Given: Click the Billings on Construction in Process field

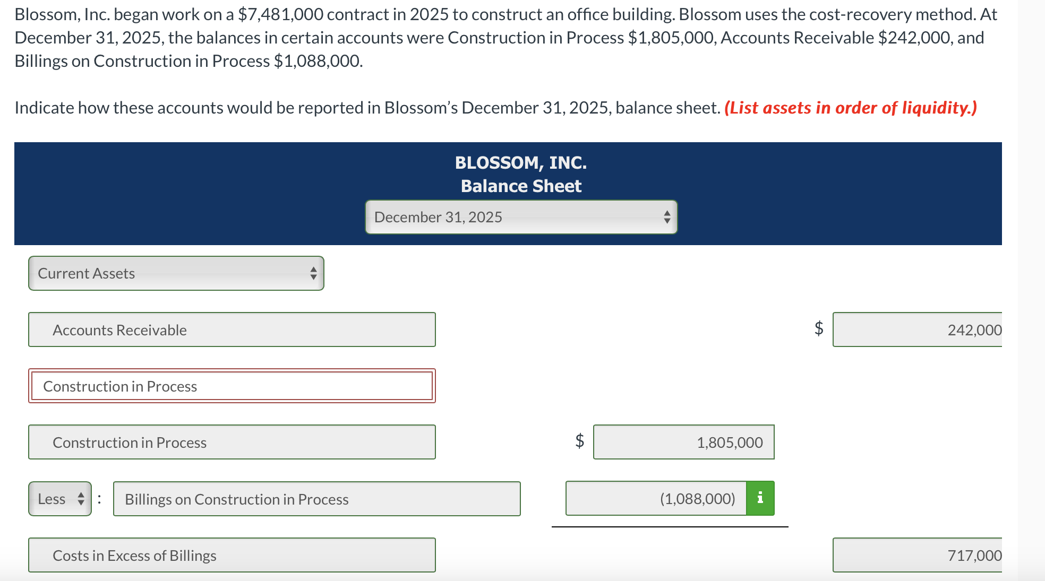Looking at the screenshot, I should tap(316, 499).
